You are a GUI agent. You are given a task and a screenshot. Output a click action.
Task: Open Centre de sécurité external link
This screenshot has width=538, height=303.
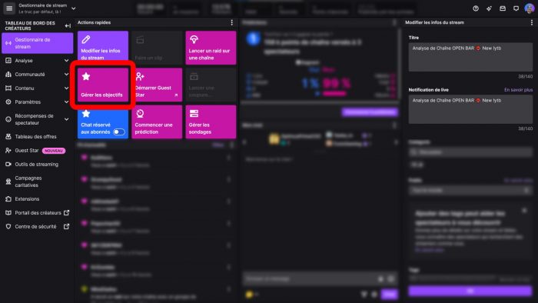pos(38,226)
